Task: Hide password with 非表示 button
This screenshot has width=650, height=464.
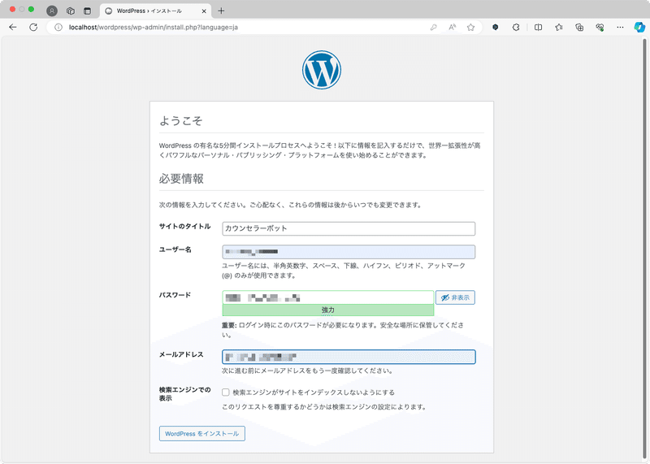Action: [x=455, y=297]
